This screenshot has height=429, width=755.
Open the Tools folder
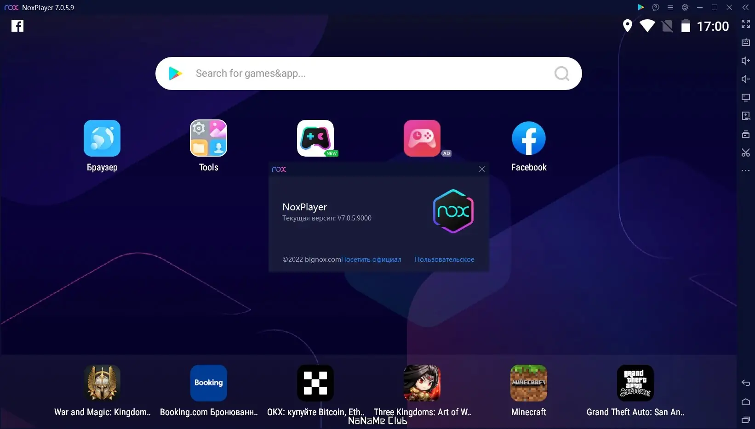point(209,138)
